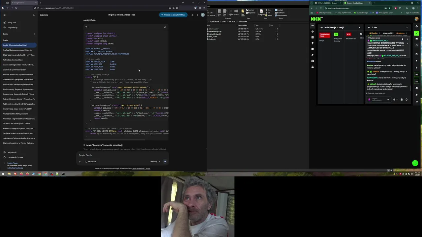Focus the Zapytaj Gemini prompt field

click(122, 155)
